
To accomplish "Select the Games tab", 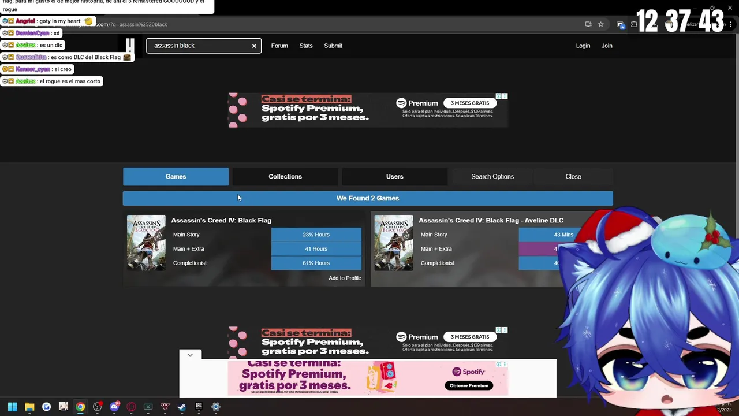I will [x=176, y=177].
